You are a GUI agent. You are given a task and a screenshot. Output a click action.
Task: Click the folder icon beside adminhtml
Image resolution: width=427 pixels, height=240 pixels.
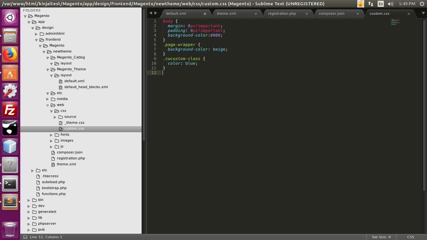point(42,33)
